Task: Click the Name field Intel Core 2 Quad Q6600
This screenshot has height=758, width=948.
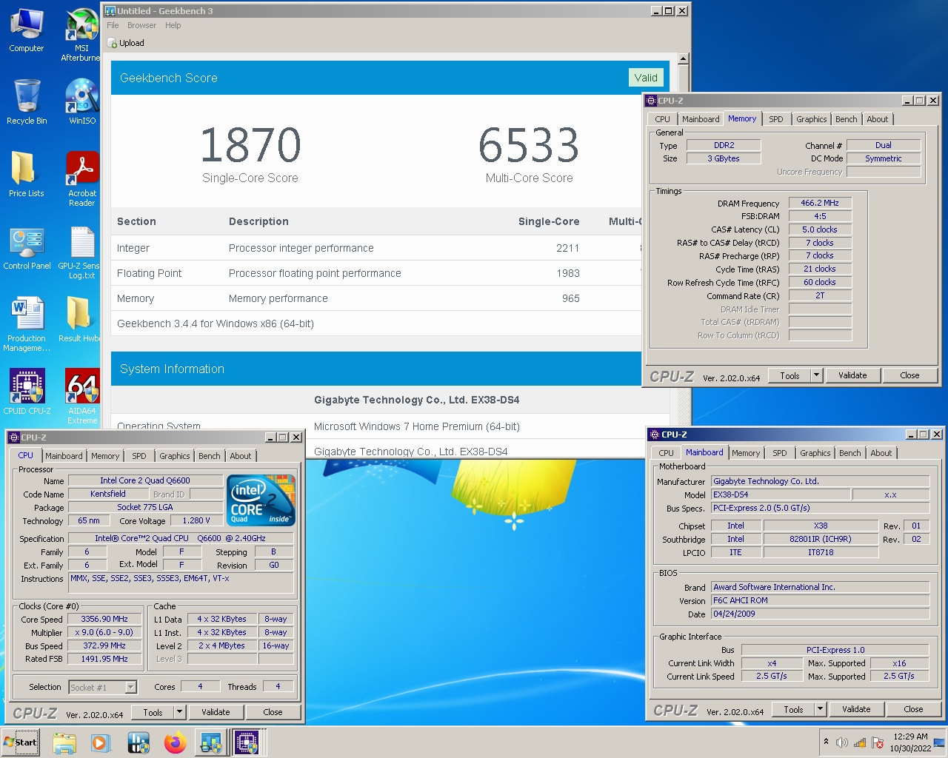Action: [x=145, y=480]
